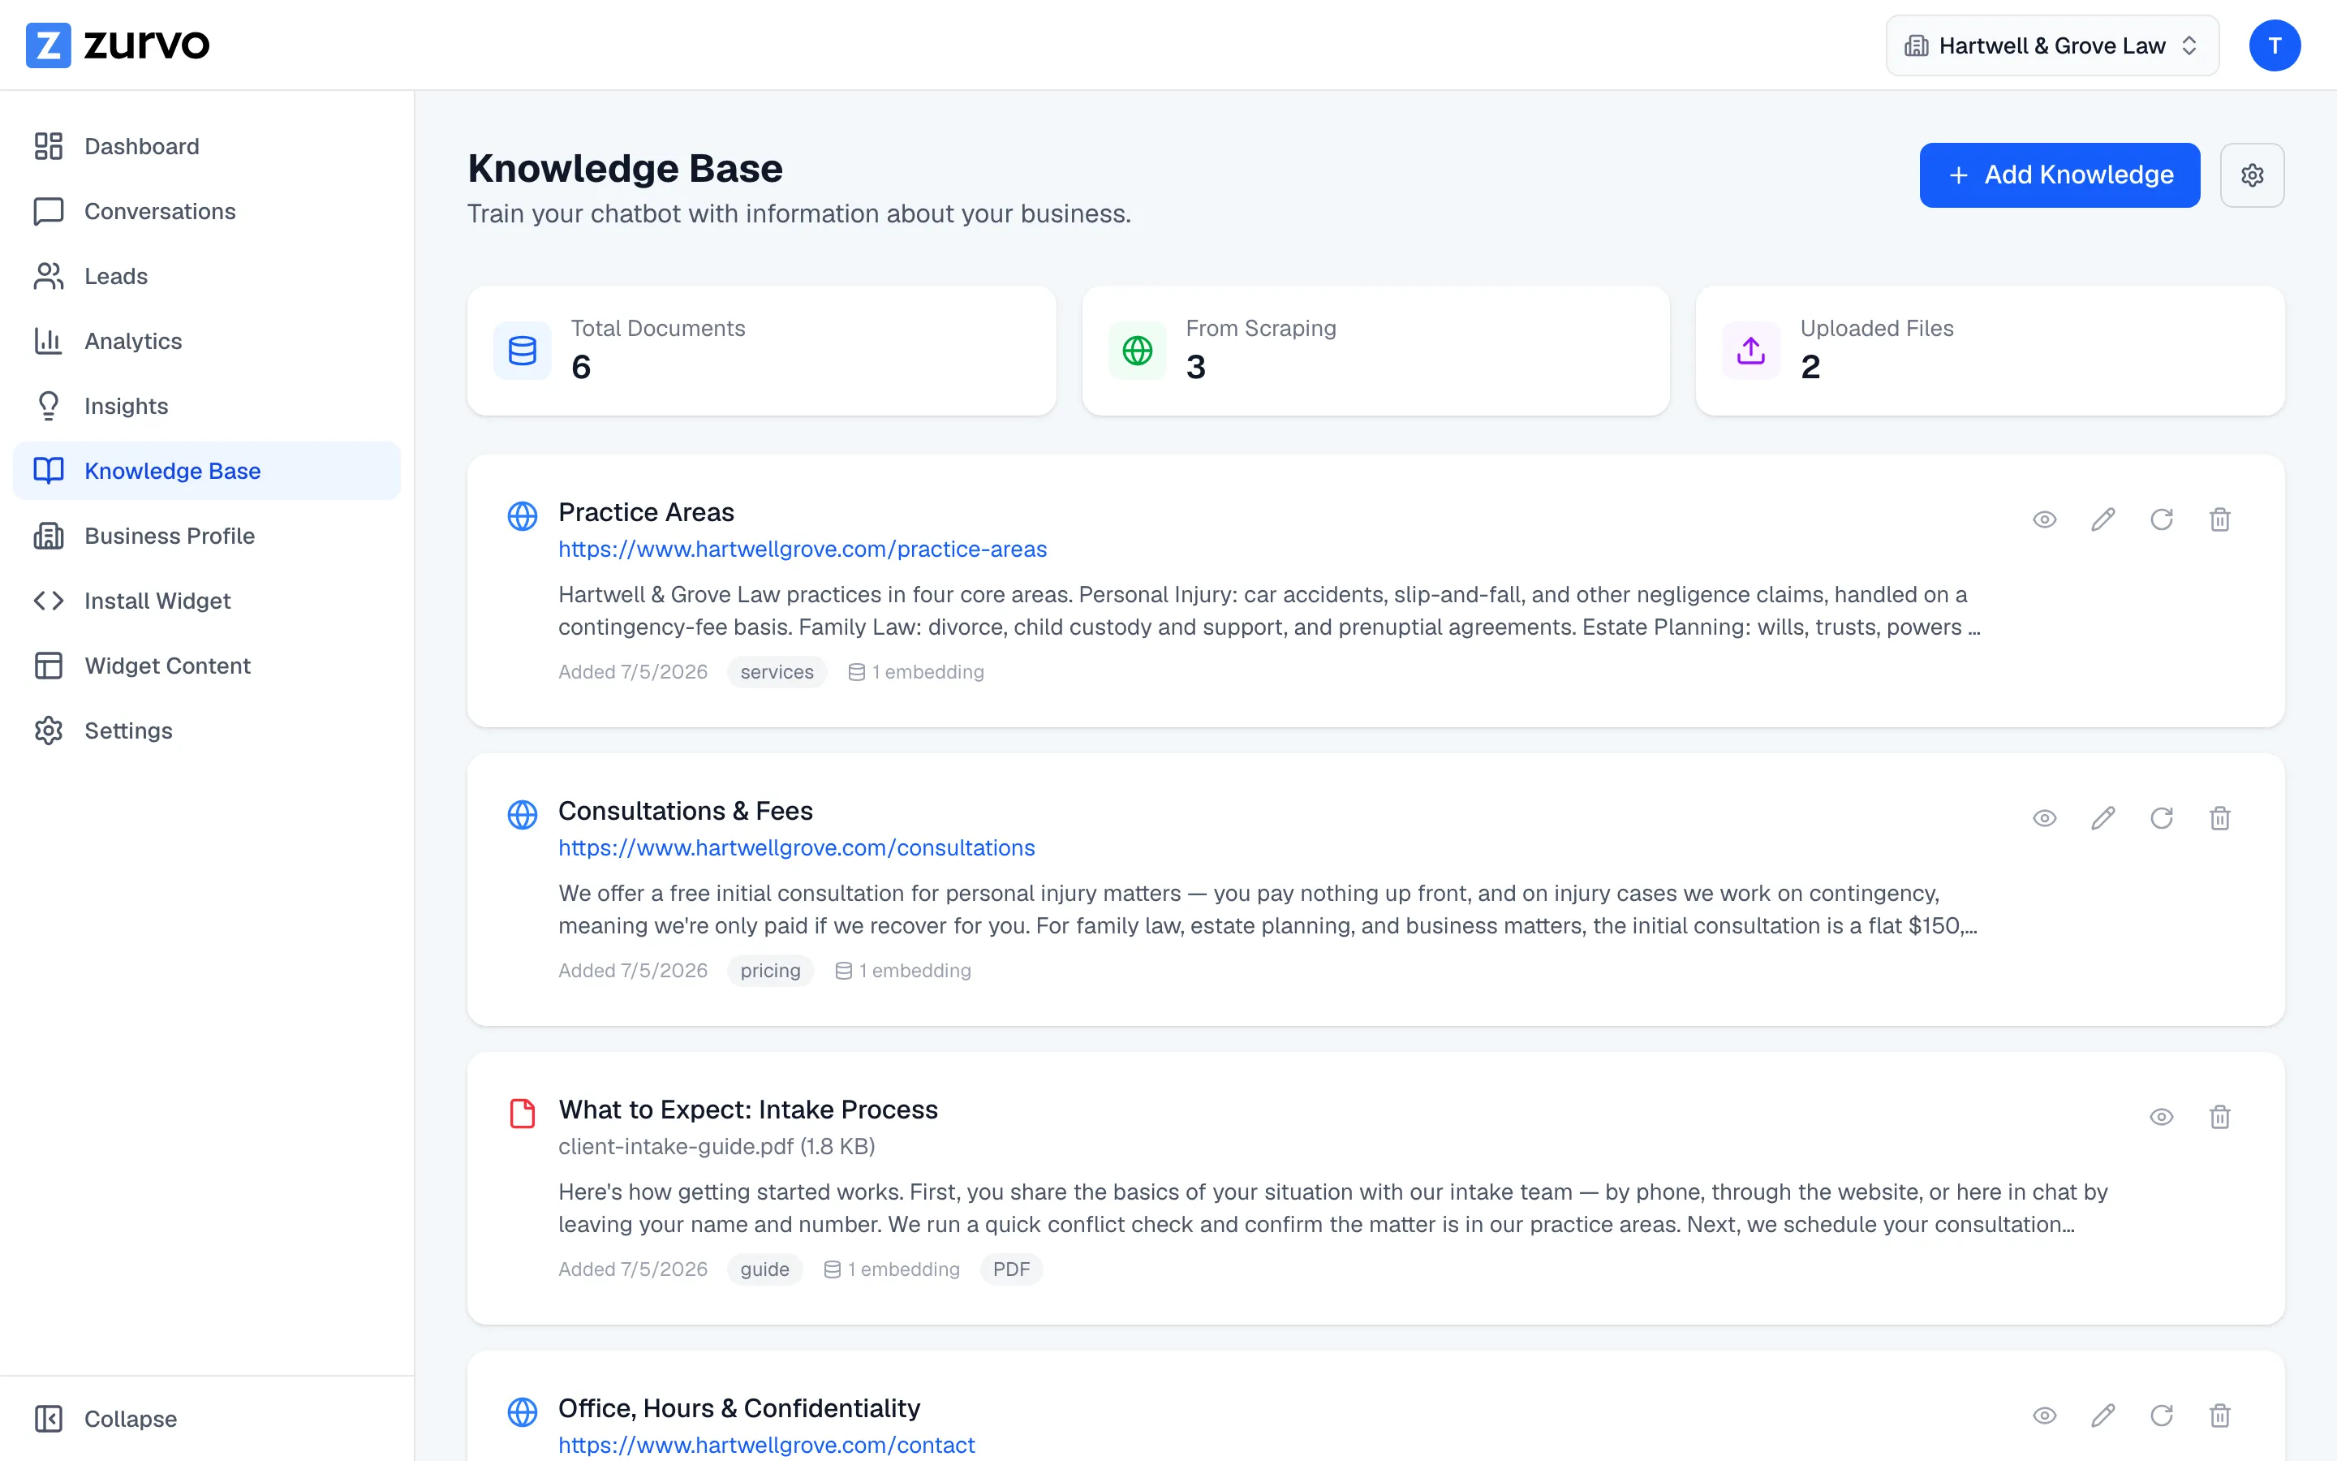View the Intake Process PDF document
Viewport: 2337px width, 1461px height.
point(2161,1117)
